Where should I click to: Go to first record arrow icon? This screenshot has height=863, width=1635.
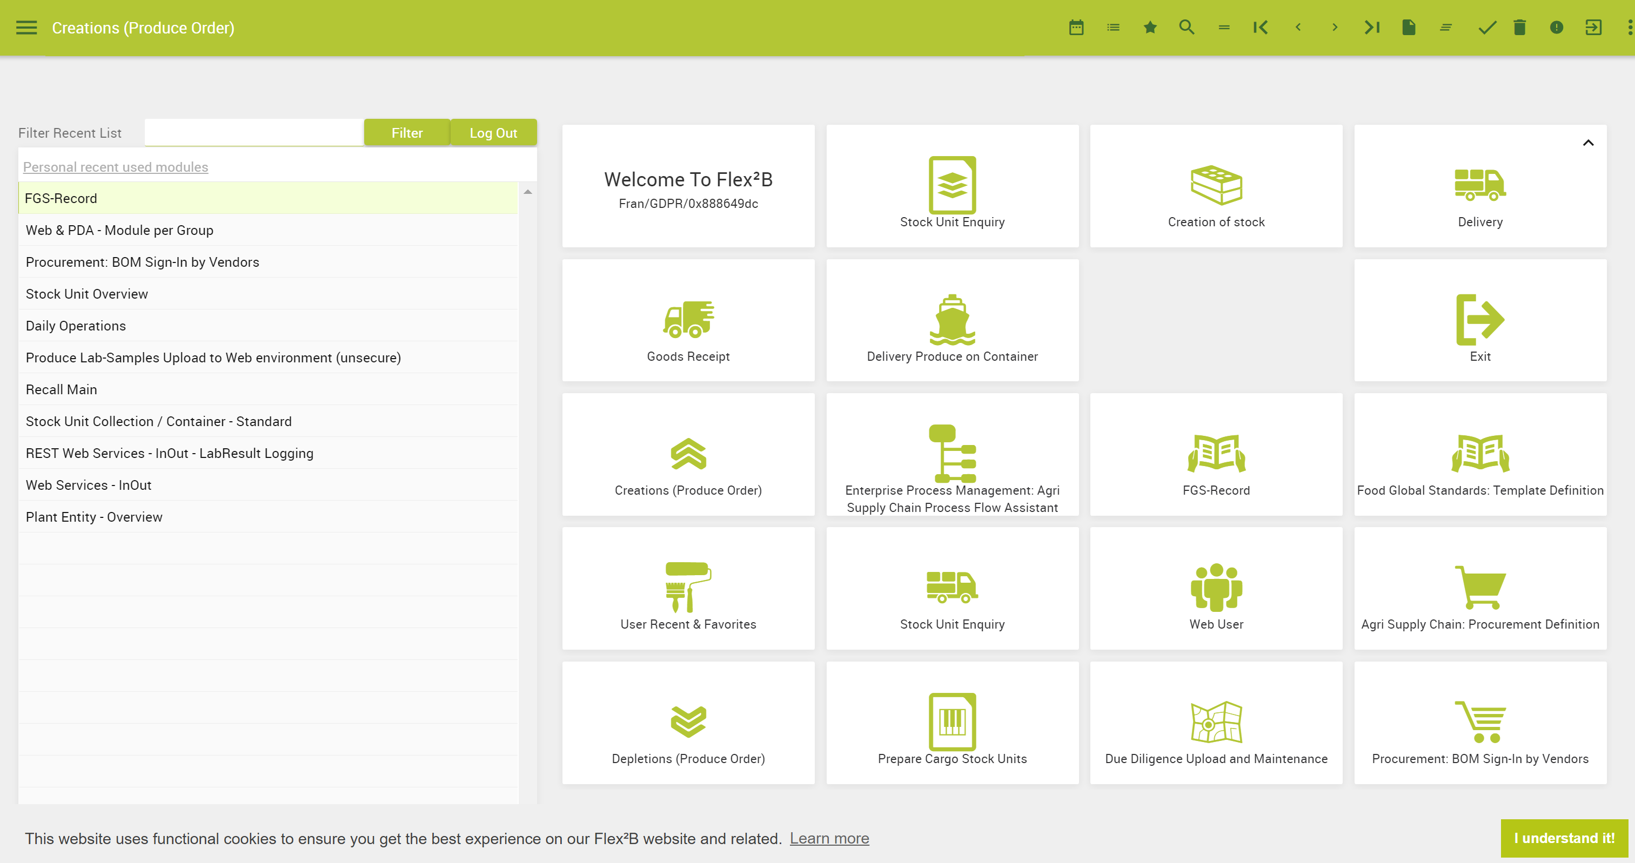tap(1261, 28)
